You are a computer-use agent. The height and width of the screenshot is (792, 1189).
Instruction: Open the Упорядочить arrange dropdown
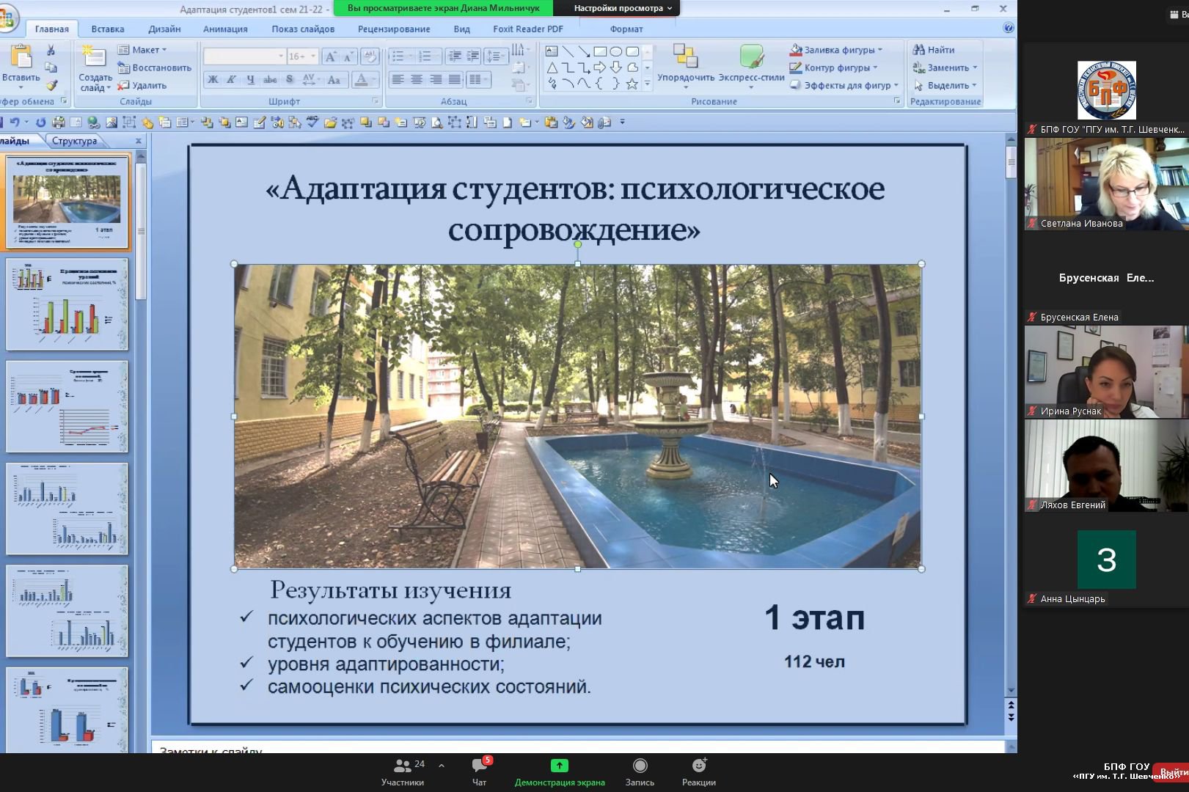686,67
